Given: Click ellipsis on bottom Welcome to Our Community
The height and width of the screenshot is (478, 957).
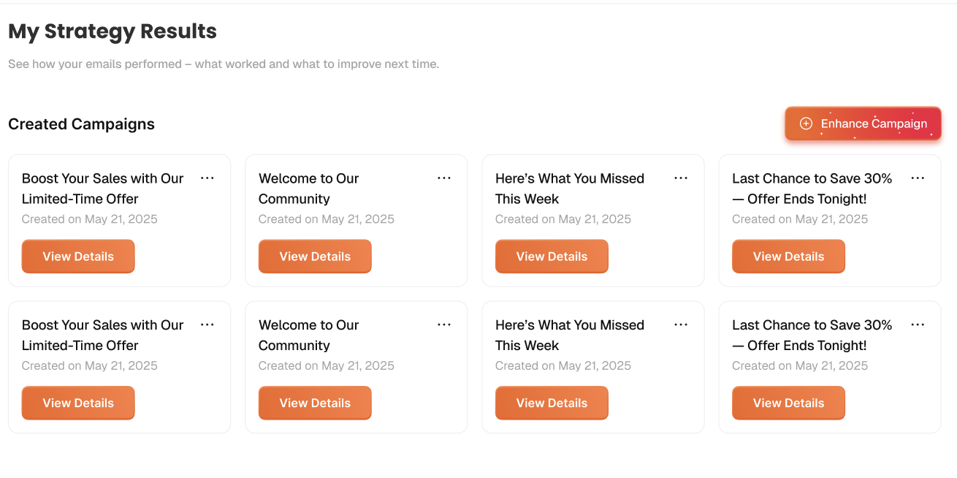Looking at the screenshot, I should pyautogui.click(x=443, y=324).
